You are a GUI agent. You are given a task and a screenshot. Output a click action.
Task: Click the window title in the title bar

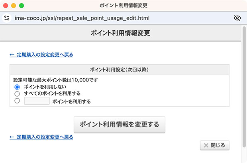pos(123,6)
